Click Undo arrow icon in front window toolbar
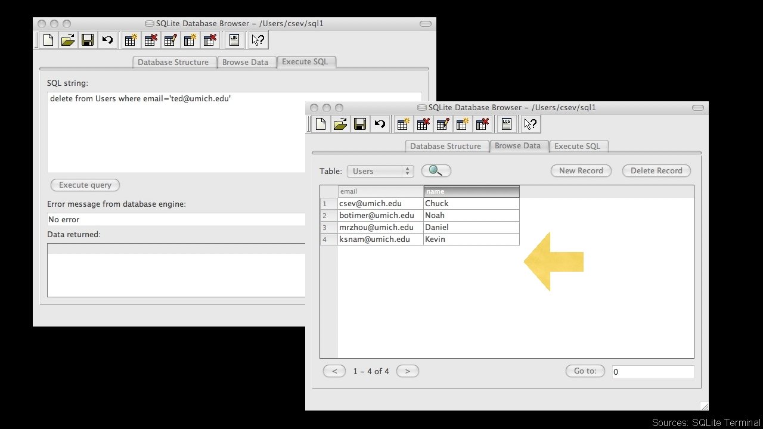 tap(379, 124)
